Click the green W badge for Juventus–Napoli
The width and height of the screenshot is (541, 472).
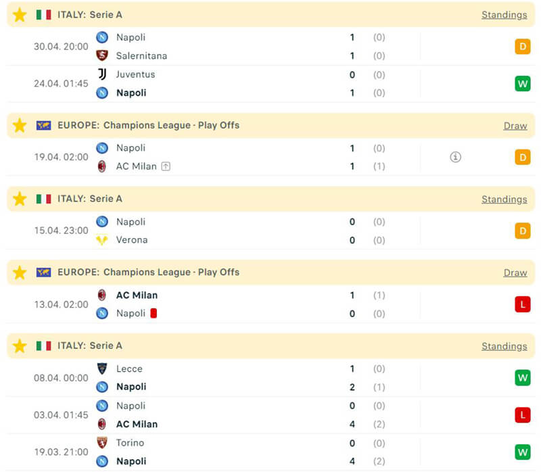[x=522, y=84]
